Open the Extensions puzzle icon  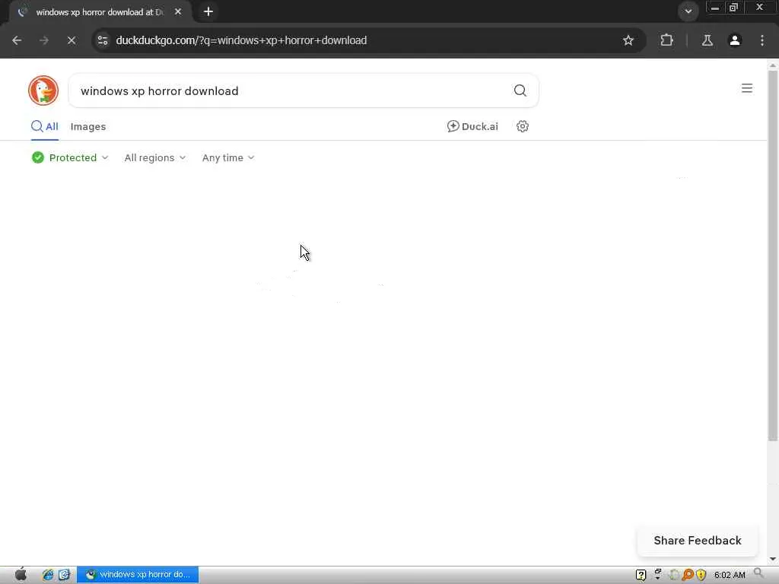coord(666,40)
